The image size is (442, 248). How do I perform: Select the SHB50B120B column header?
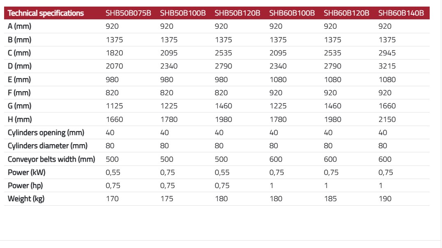coord(237,13)
